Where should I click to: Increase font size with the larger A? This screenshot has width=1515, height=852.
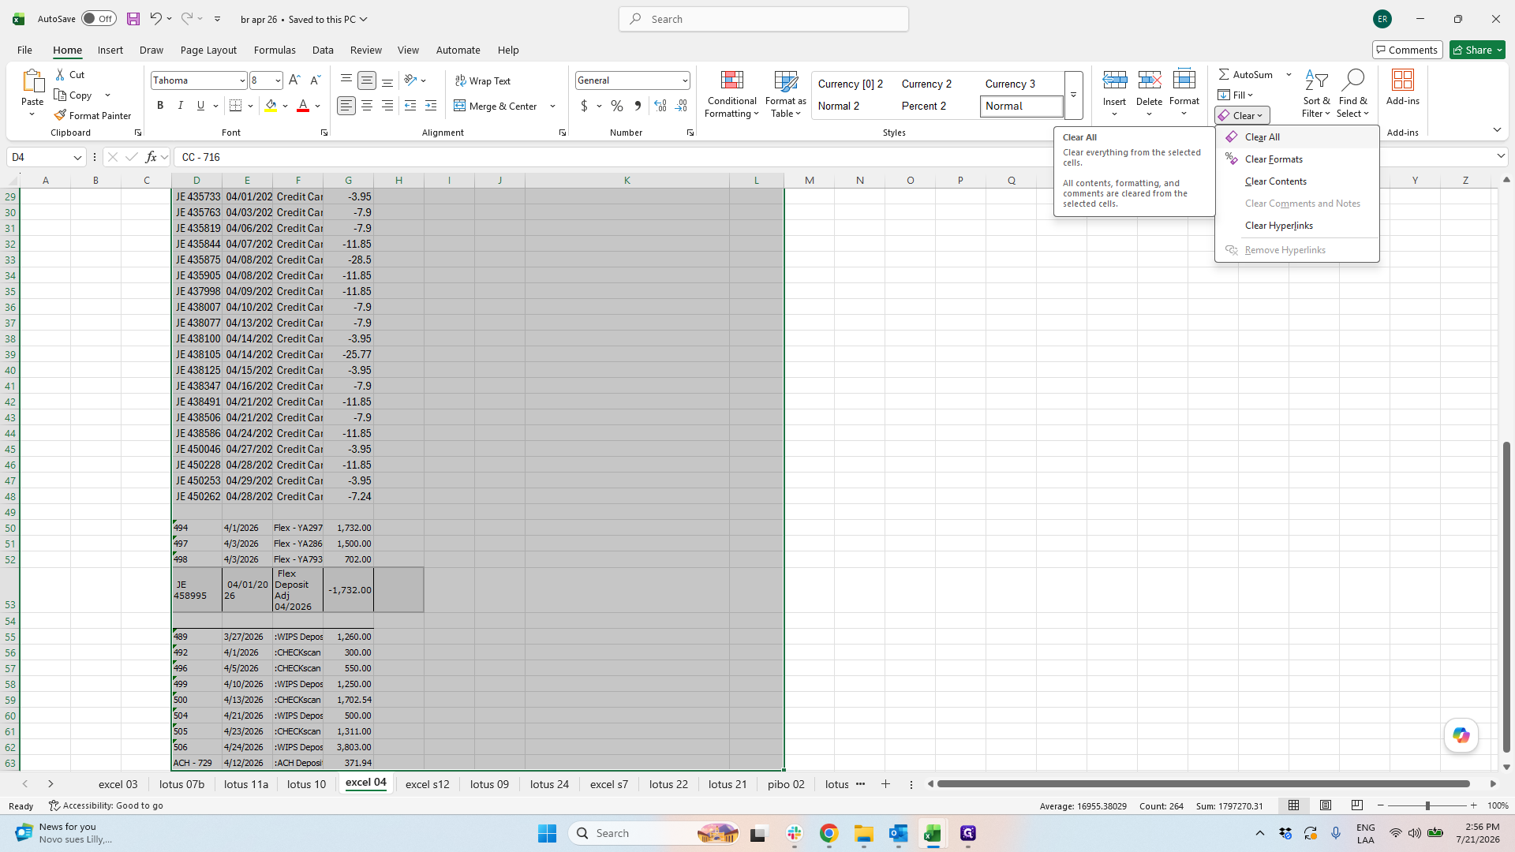(294, 80)
